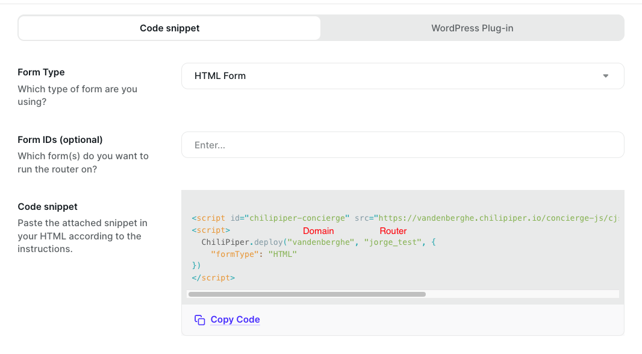Click the "formType": "HTML" code line

254,254
